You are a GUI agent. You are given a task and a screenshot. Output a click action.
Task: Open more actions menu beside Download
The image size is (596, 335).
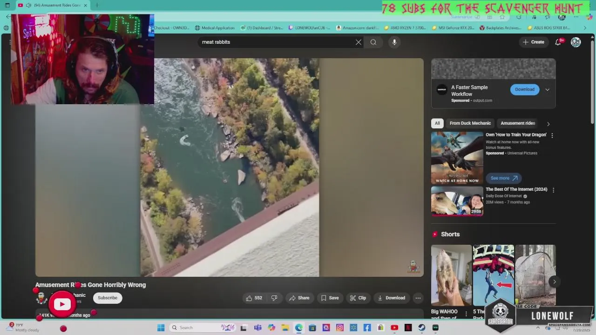[418, 298]
